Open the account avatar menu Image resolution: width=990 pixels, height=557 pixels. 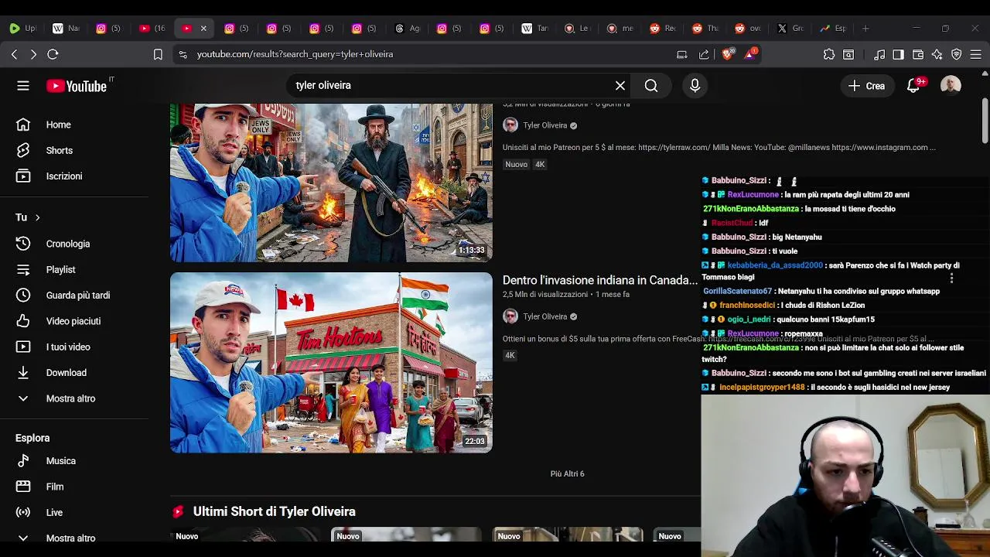coord(951,86)
